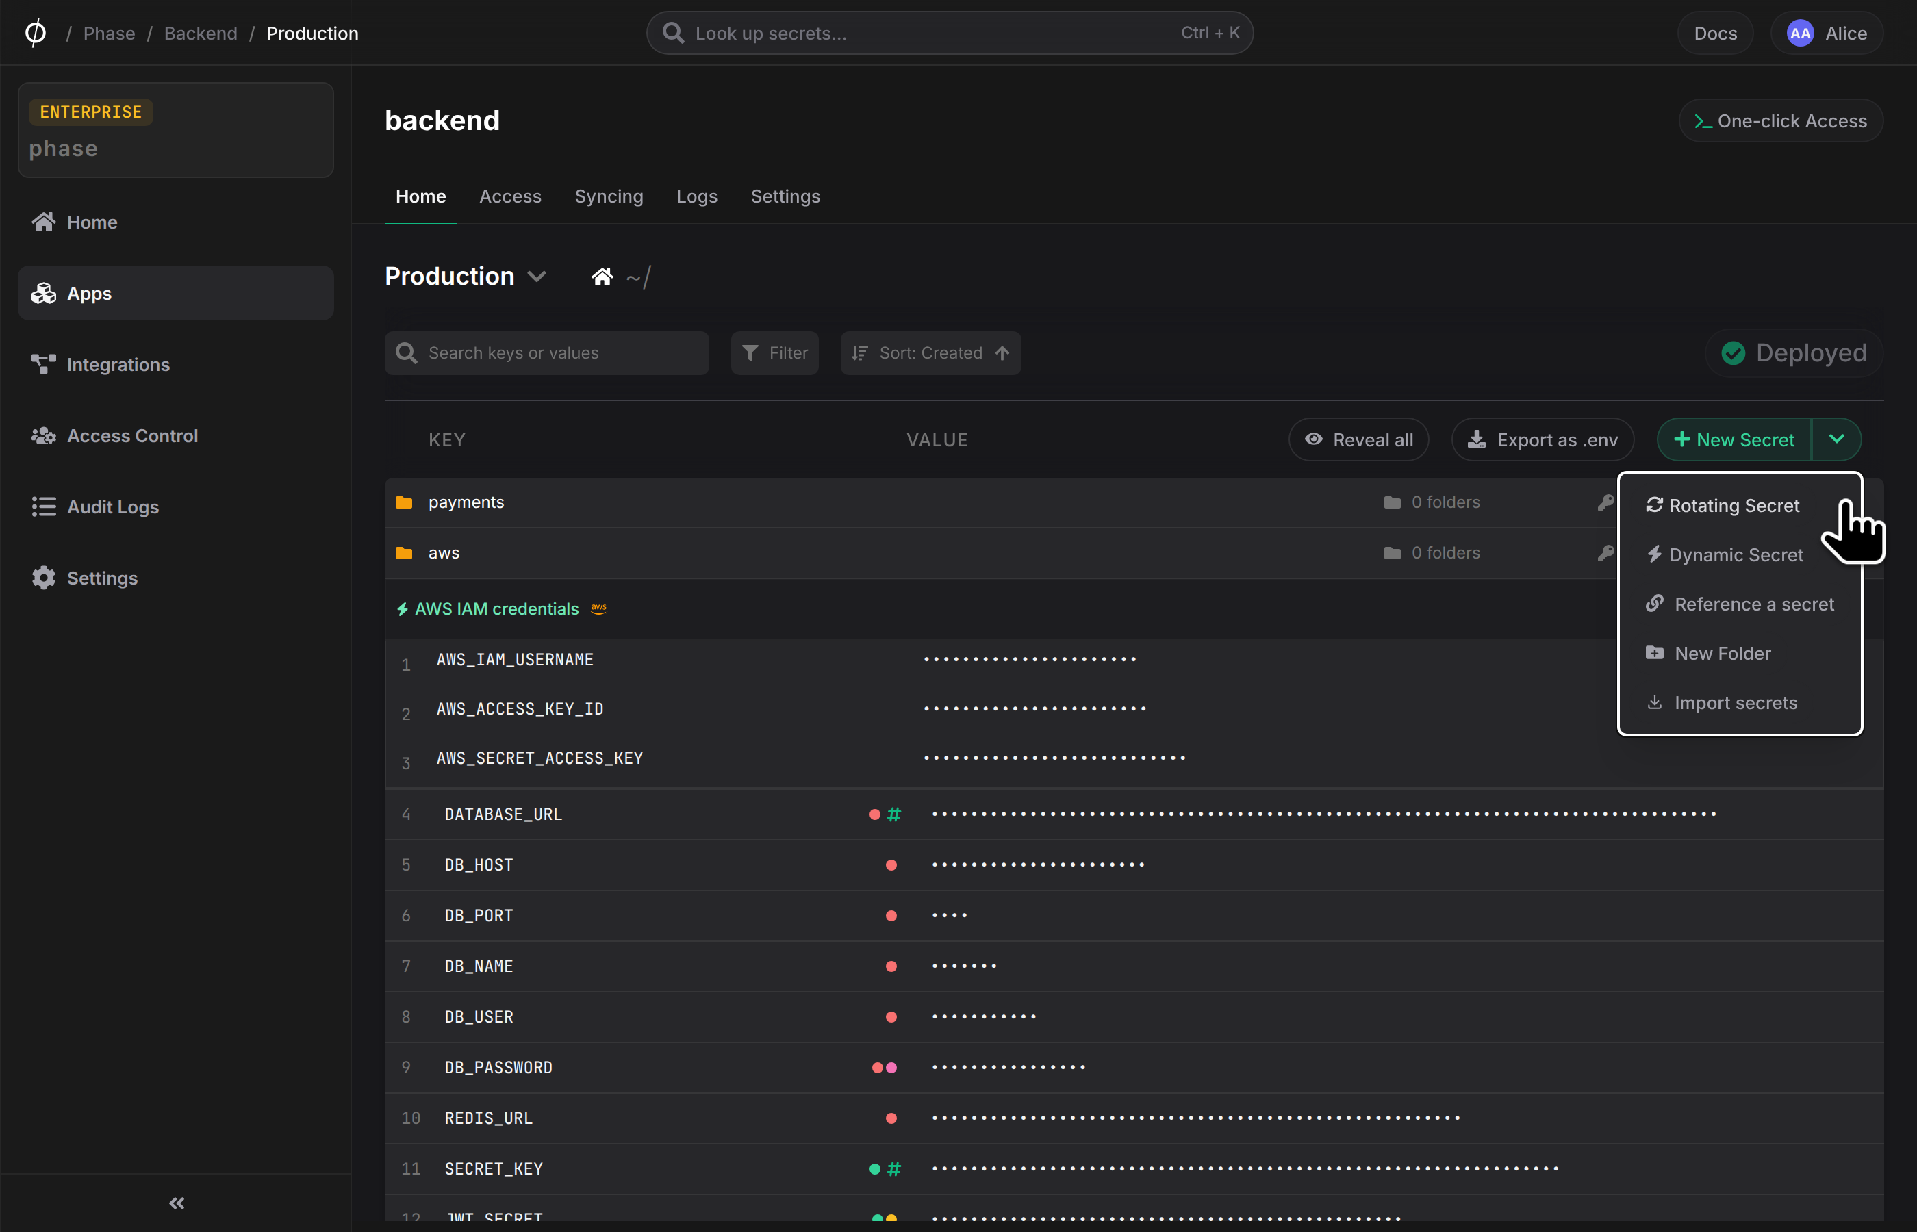Viewport: 1917px width, 1232px height.
Task: Switch to the Syncing tab
Action: click(608, 196)
